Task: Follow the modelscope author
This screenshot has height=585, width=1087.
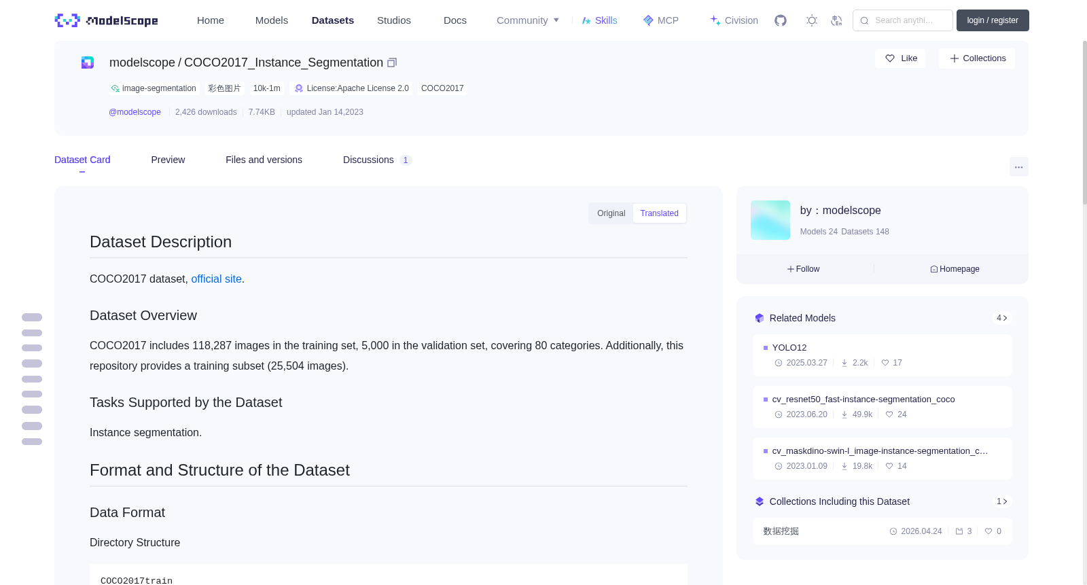Action: tap(804, 269)
